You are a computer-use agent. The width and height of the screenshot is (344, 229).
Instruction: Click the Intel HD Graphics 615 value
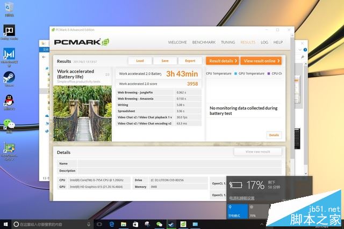point(96,187)
